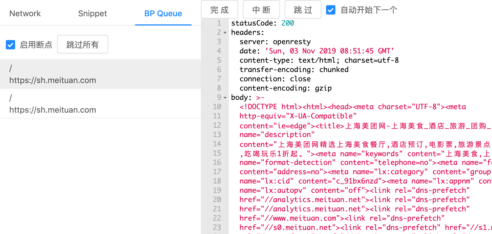Place cursor on transfer-encoding chunked line

pos(294,70)
